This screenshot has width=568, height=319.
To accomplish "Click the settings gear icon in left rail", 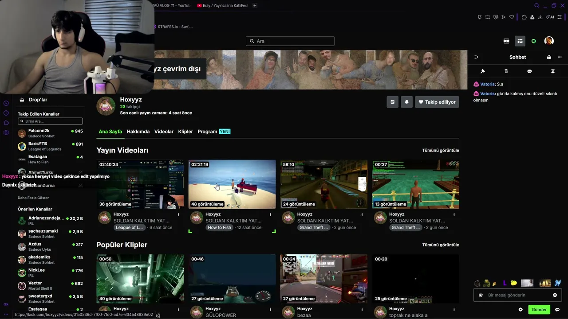I will 6,132.
